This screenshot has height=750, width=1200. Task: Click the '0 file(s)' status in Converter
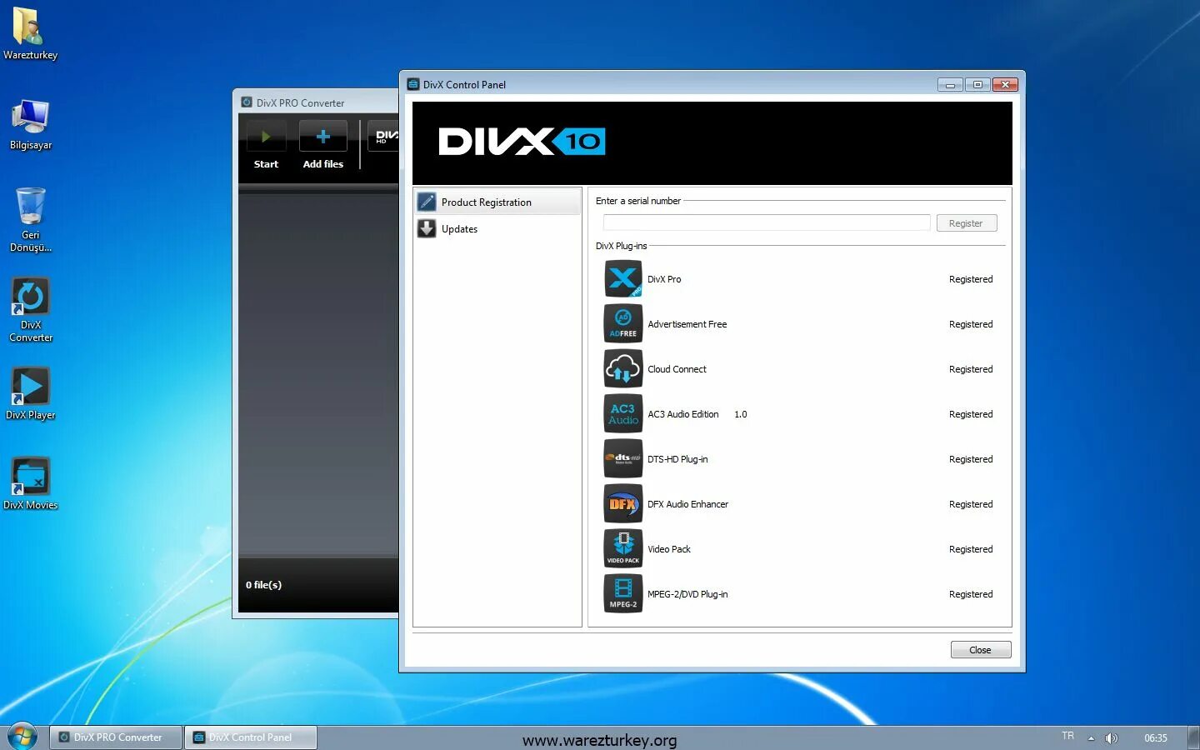(x=263, y=585)
